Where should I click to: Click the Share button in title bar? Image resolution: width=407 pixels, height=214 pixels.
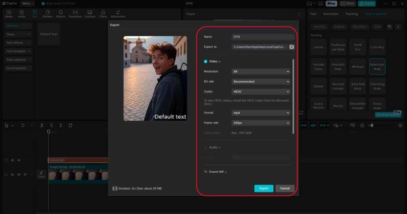347,4
